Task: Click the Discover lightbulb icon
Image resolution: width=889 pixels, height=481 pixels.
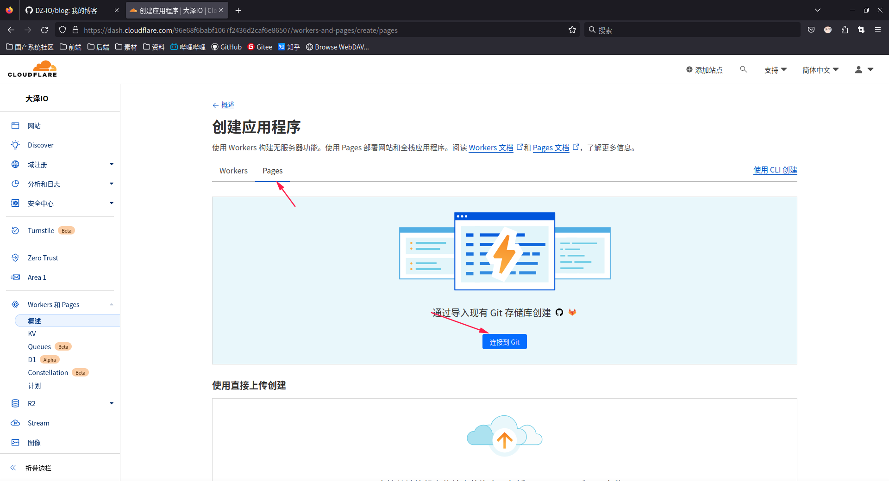Action: pyautogui.click(x=15, y=145)
